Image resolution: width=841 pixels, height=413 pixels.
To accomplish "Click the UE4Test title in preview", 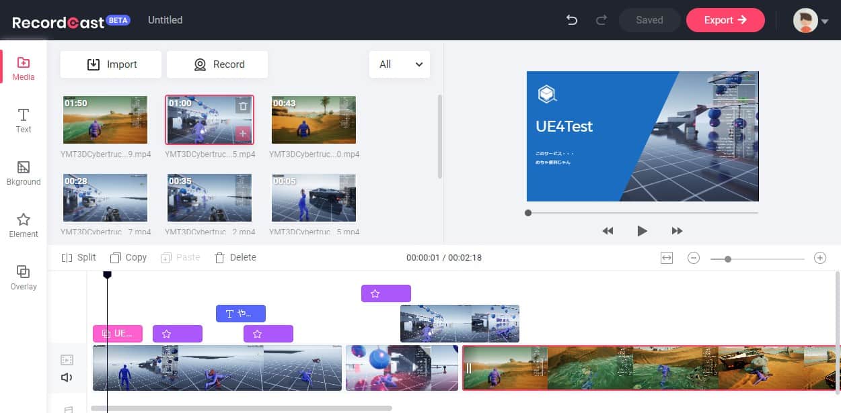I will click(x=564, y=126).
